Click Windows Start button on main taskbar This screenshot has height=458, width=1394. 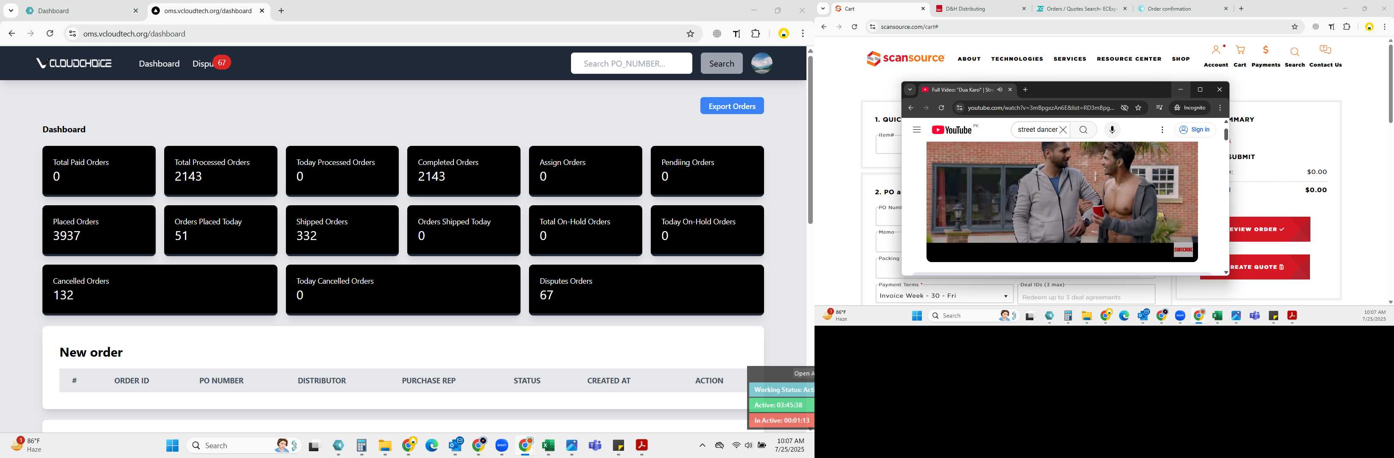coord(172,445)
